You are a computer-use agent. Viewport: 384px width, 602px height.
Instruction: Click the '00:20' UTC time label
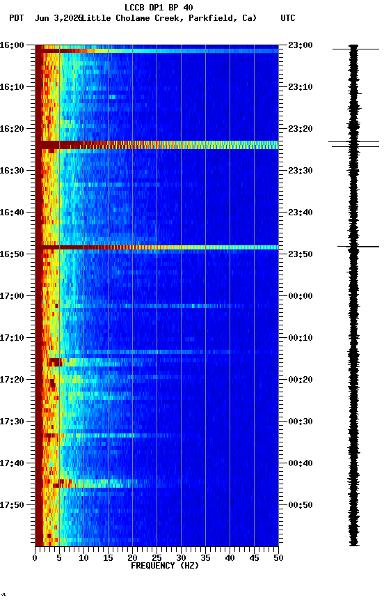(x=301, y=380)
